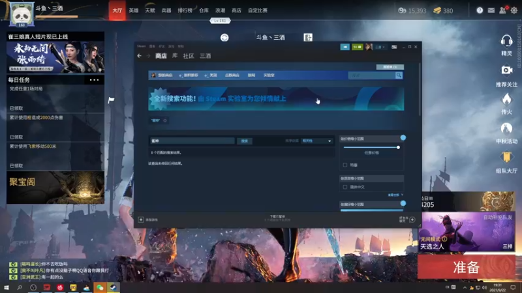The image size is (522, 293).
Task: Open daily tasks three-dot menu
Action: click(94, 79)
